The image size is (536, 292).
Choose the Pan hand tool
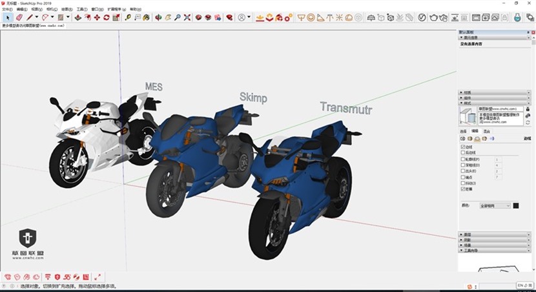tap(168, 17)
